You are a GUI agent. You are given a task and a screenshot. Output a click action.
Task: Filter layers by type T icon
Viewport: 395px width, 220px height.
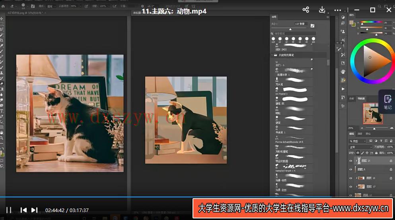coord(381,141)
